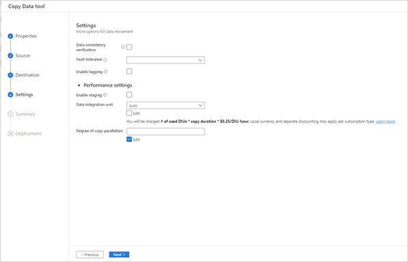The image size is (408, 262).
Task: Open Data integration unit Auto dropdown
Action: coord(165,105)
